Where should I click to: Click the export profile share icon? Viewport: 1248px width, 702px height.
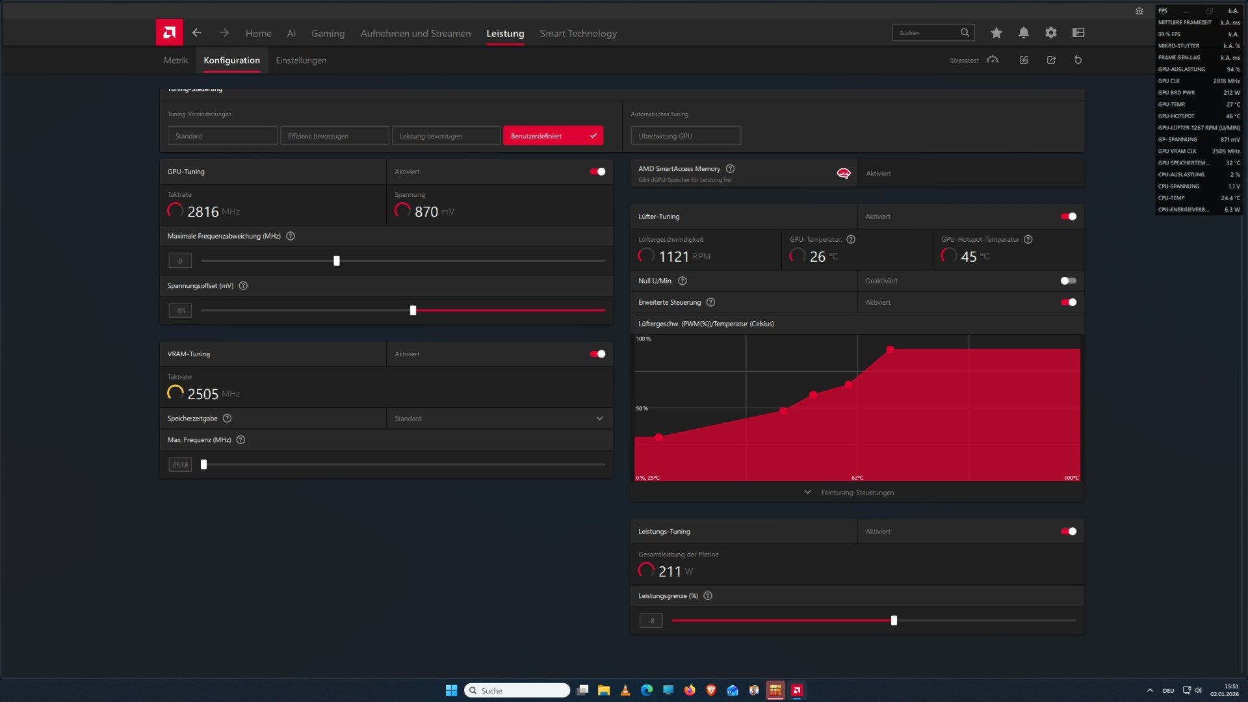tap(1051, 60)
